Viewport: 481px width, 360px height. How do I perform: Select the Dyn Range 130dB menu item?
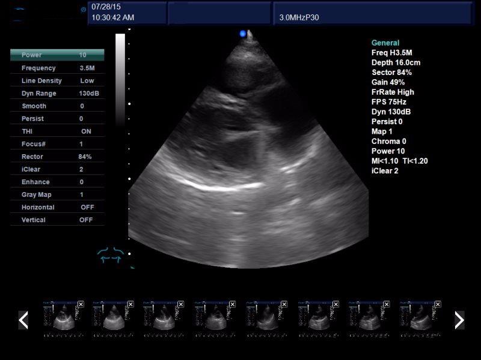click(x=57, y=94)
